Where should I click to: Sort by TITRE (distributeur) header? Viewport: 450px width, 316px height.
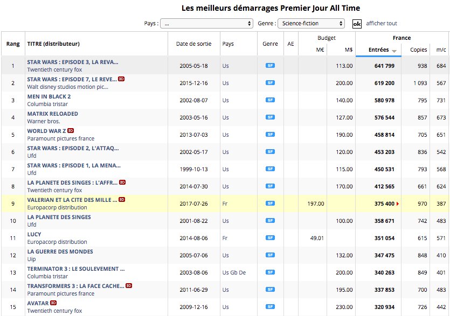coord(53,44)
